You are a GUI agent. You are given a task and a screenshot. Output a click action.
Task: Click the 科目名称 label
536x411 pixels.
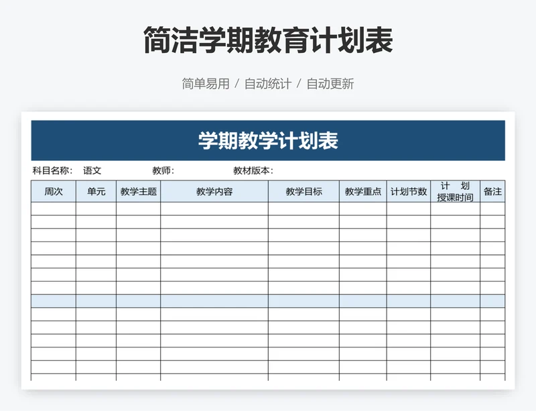click(x=53, y=170)
